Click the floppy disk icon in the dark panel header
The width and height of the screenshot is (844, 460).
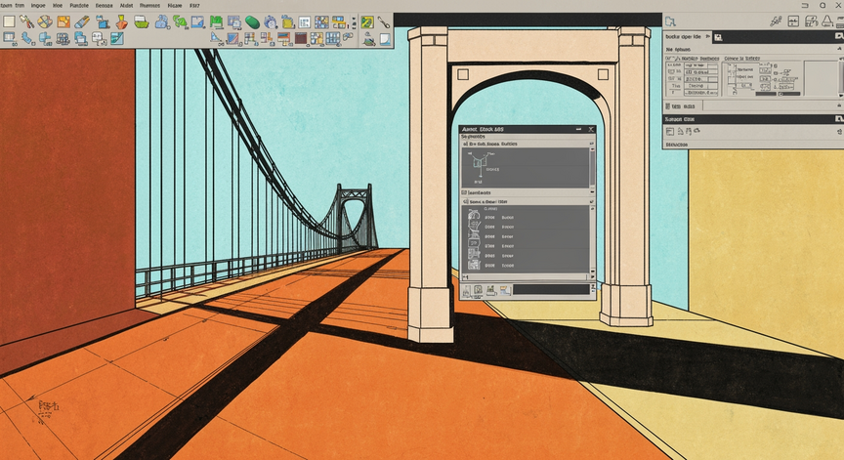point(719,37)
